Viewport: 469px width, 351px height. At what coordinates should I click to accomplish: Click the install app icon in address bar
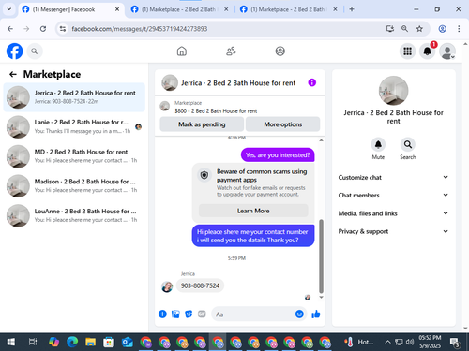[x=389, y=29]
